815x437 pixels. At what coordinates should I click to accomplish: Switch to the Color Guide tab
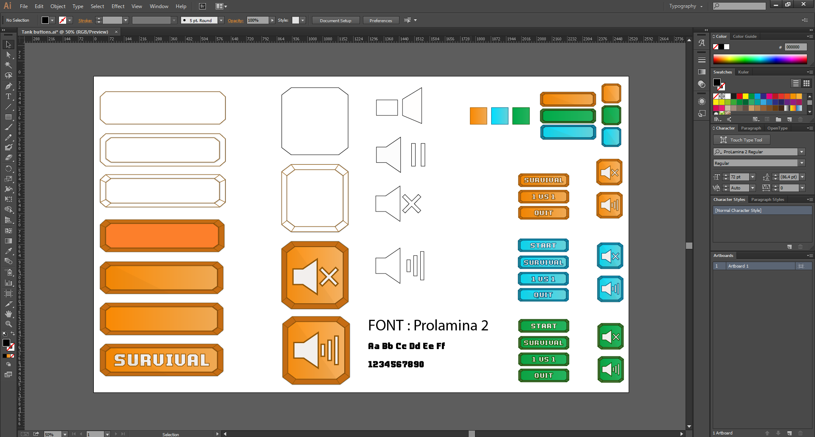point(745,37)
